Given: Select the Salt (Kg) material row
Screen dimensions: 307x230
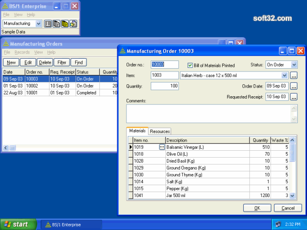Looking at the screenshot, I should 208,181.
